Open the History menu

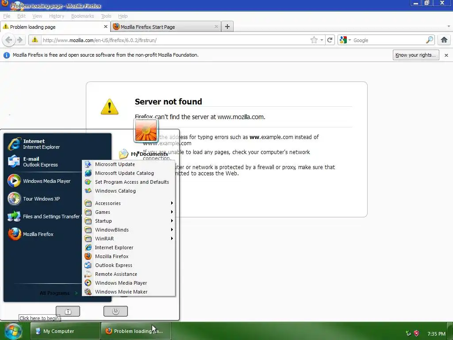[x=57, y=16]
